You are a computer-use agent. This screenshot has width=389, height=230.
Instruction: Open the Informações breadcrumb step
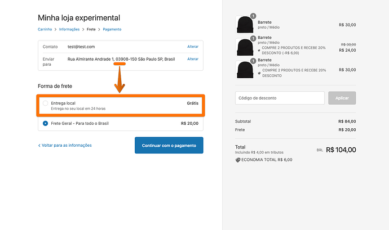69,29
